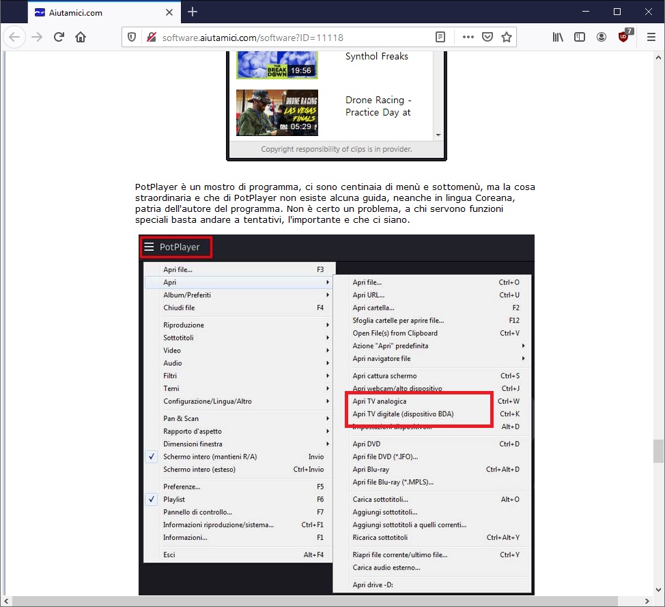665x607 pixels.
Task: Click the PotPlayer hamburger menu button in image
Action: coord(149,247)
